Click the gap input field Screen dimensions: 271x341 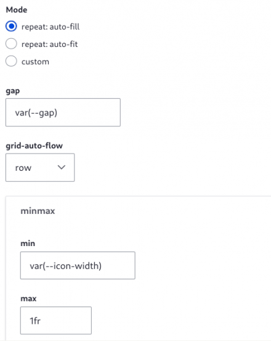point(63,112)
